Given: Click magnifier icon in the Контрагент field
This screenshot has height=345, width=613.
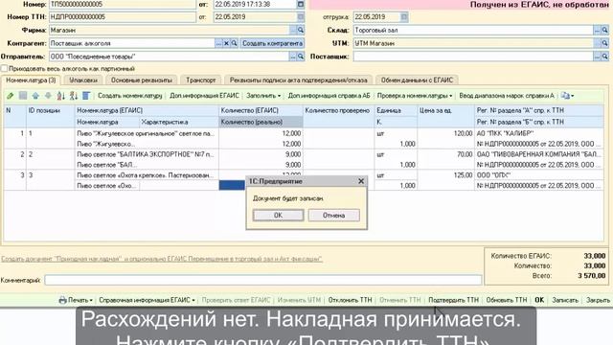Looking at the screenshot, I should 234,43.
